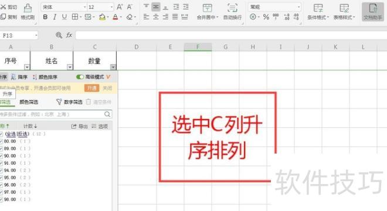The height and width of the screenshot is (211, 387).
Task: Click the increase font size A icon
Action: pos(120,7)
